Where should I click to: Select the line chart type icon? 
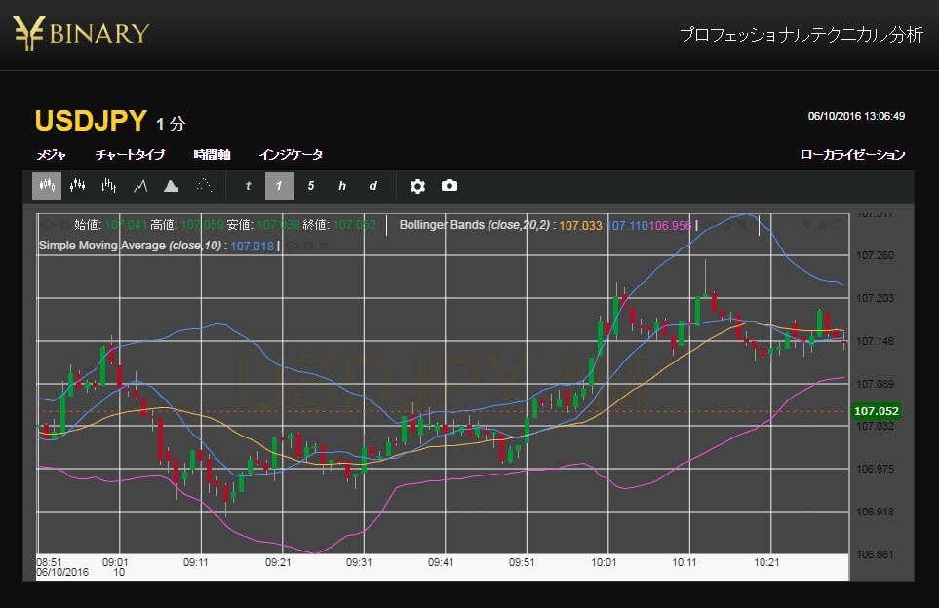(140, 186)
